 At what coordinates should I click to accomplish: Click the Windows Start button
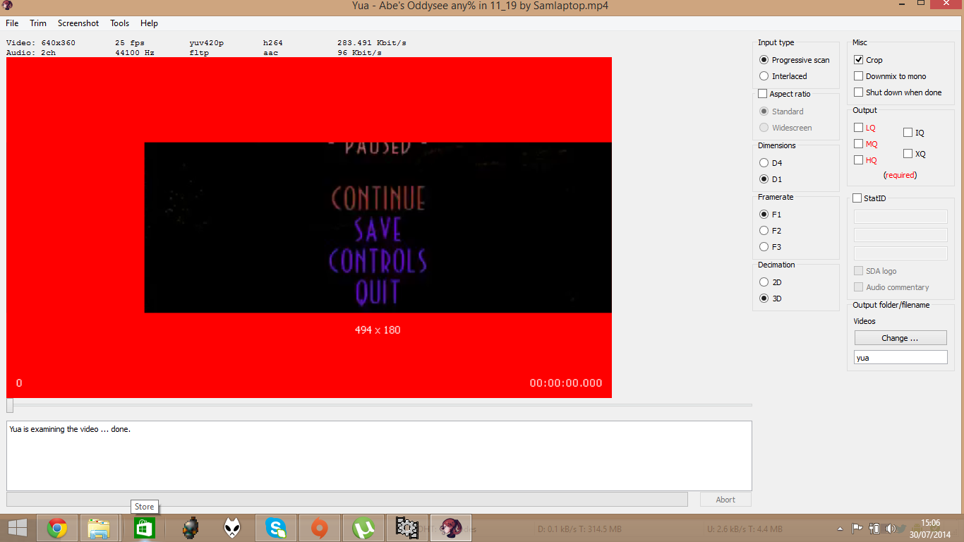18,528
